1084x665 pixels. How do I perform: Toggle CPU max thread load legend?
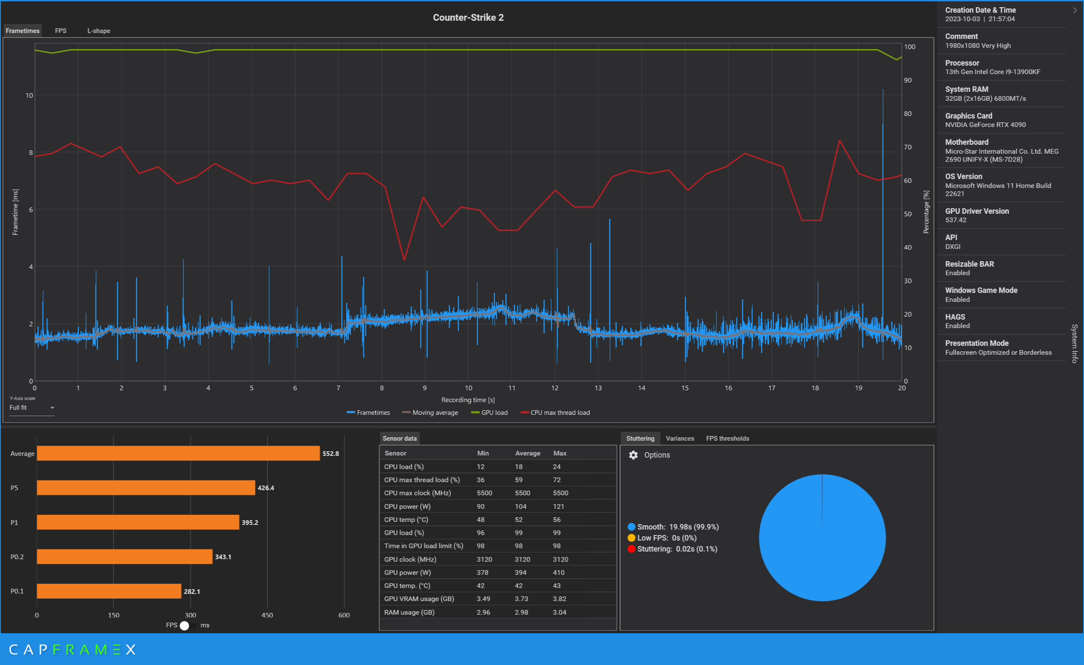click(555, 413)
